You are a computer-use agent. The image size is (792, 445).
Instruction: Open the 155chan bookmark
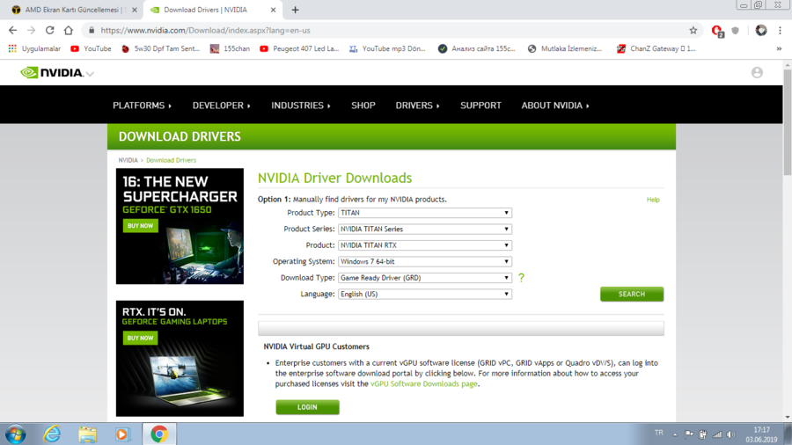pos(230,48)
